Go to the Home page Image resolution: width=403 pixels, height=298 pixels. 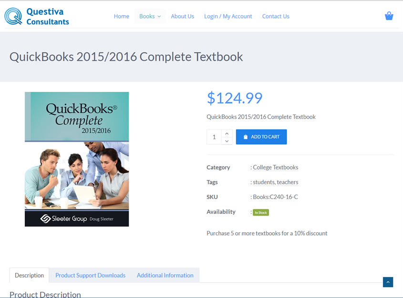pos(121,16)
